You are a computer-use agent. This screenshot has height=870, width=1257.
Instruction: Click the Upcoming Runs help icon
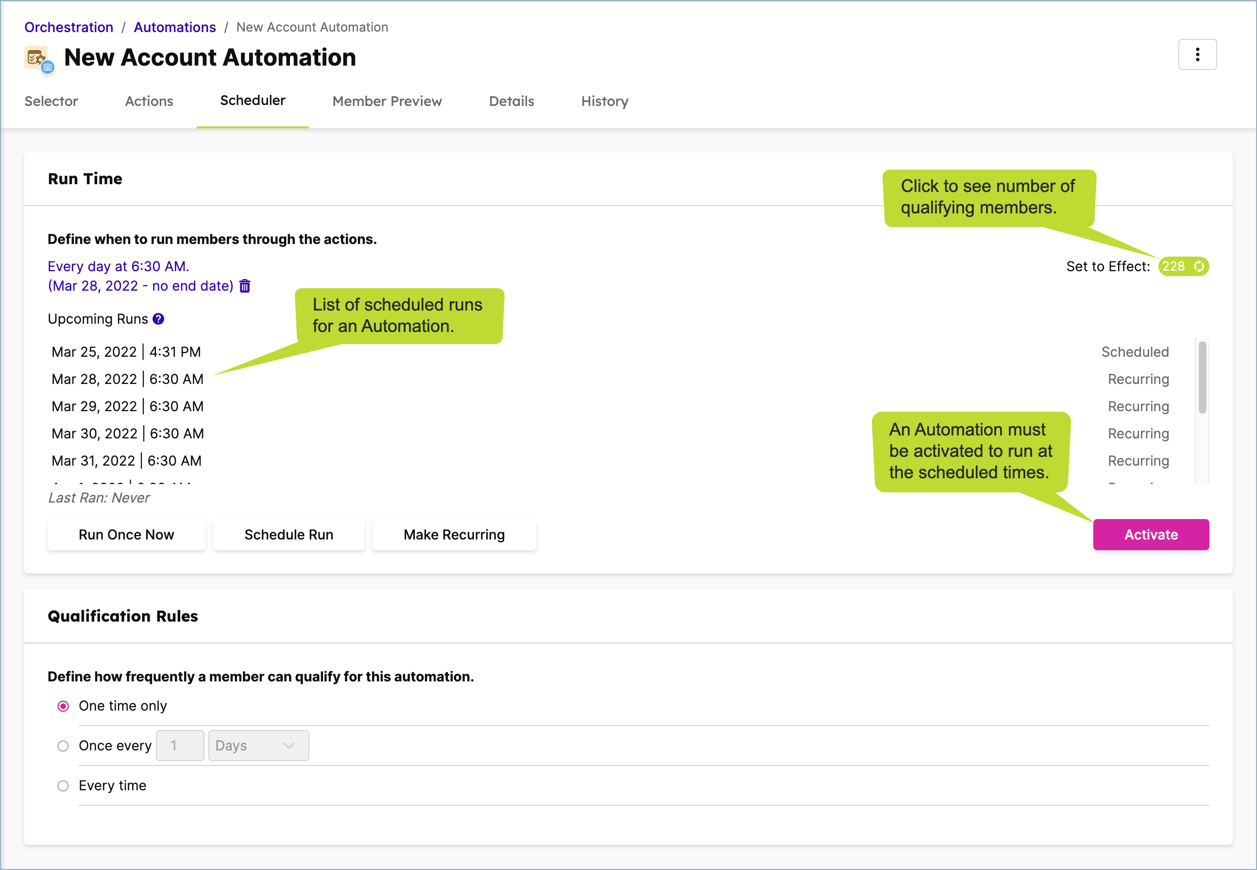click(x=158, y=319)
